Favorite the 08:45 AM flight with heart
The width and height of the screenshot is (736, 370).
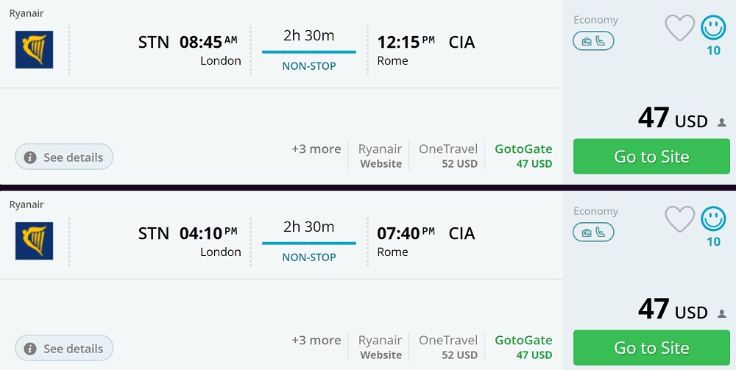pos(679,29)
